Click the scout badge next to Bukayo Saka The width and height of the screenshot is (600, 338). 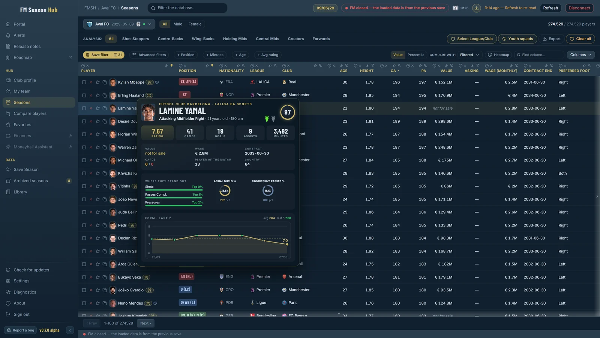click(x=146, y=277)
